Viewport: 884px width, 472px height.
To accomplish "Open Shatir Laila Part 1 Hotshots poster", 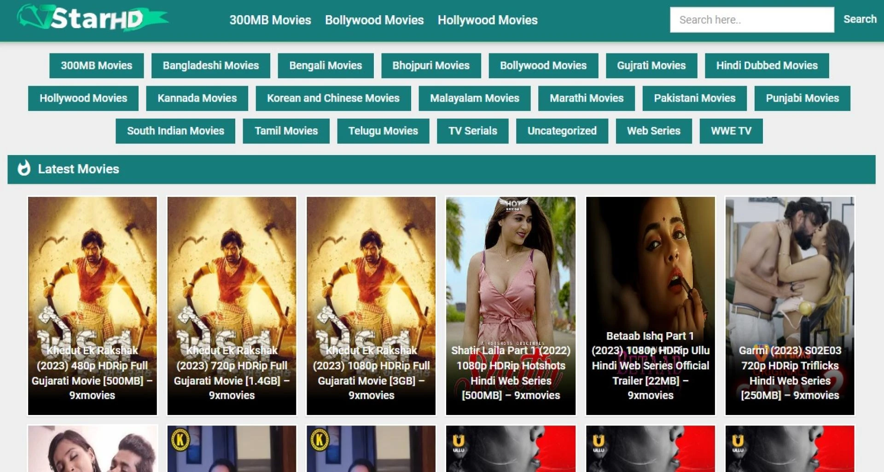I will pos(511,306).
